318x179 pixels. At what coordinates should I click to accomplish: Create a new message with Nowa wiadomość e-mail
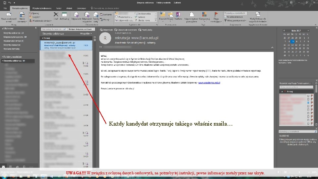9,17
